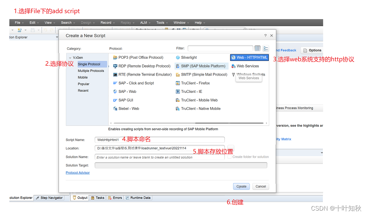Image resolution: width=367 pixels, height=215 pixels.
Task: Open the File menu
Action: pos(19,23)
